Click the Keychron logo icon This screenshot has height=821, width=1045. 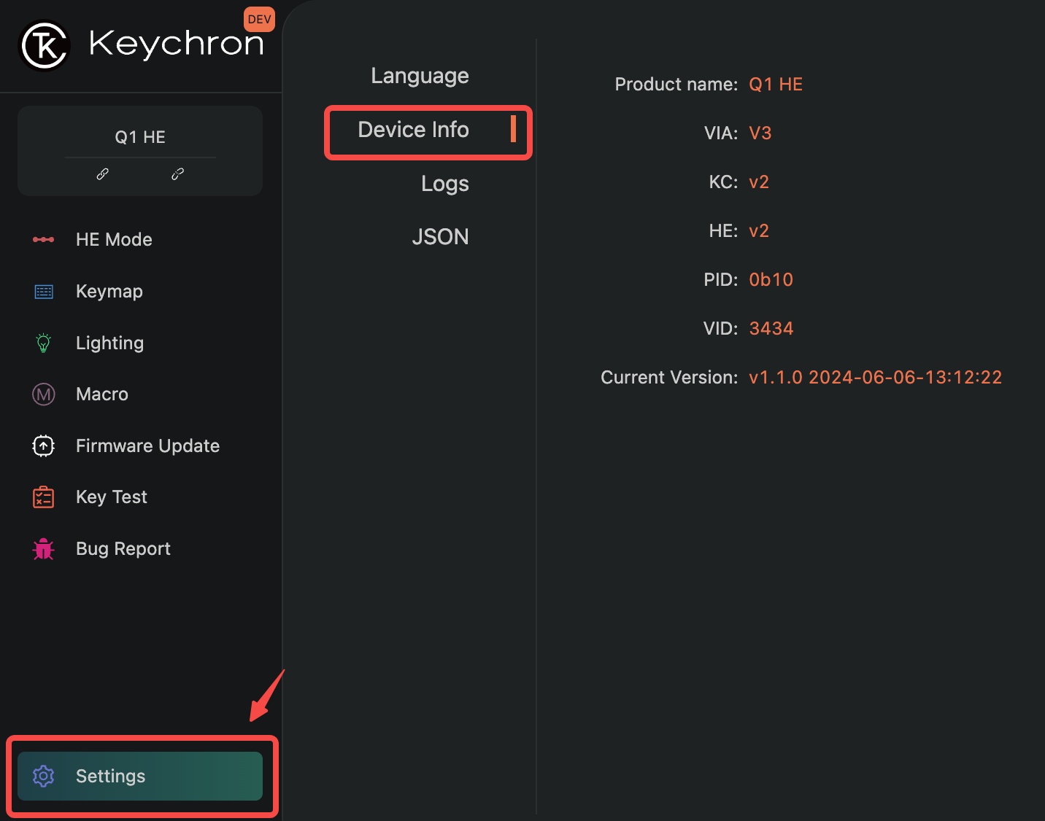point(45,45)
